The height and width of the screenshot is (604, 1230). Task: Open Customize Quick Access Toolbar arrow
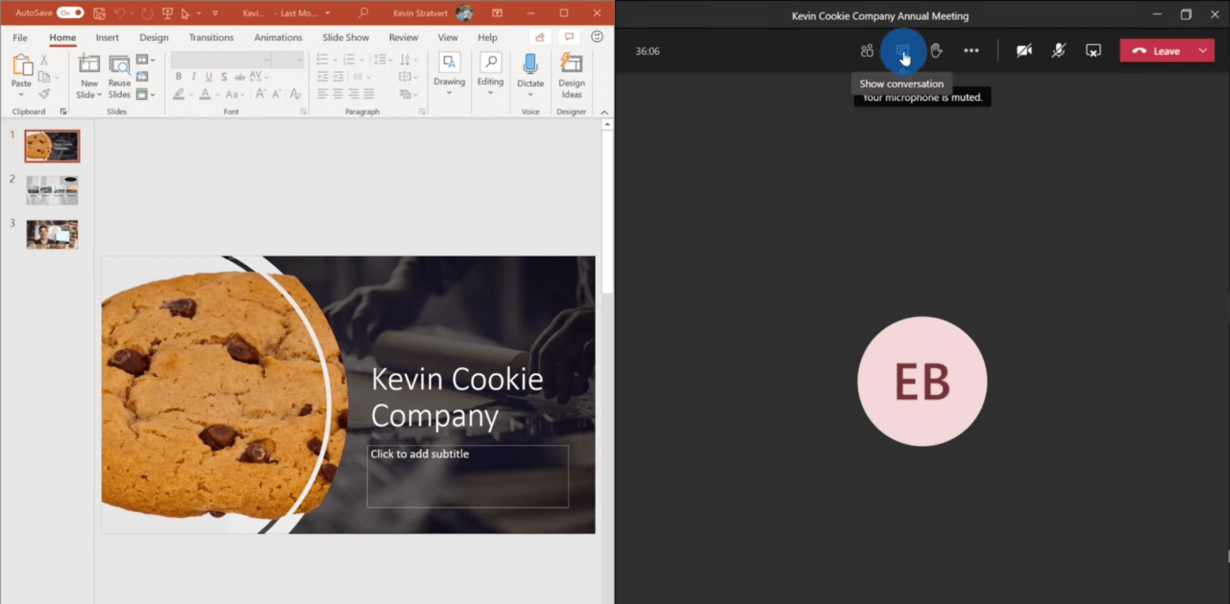[x=215, y=13]
